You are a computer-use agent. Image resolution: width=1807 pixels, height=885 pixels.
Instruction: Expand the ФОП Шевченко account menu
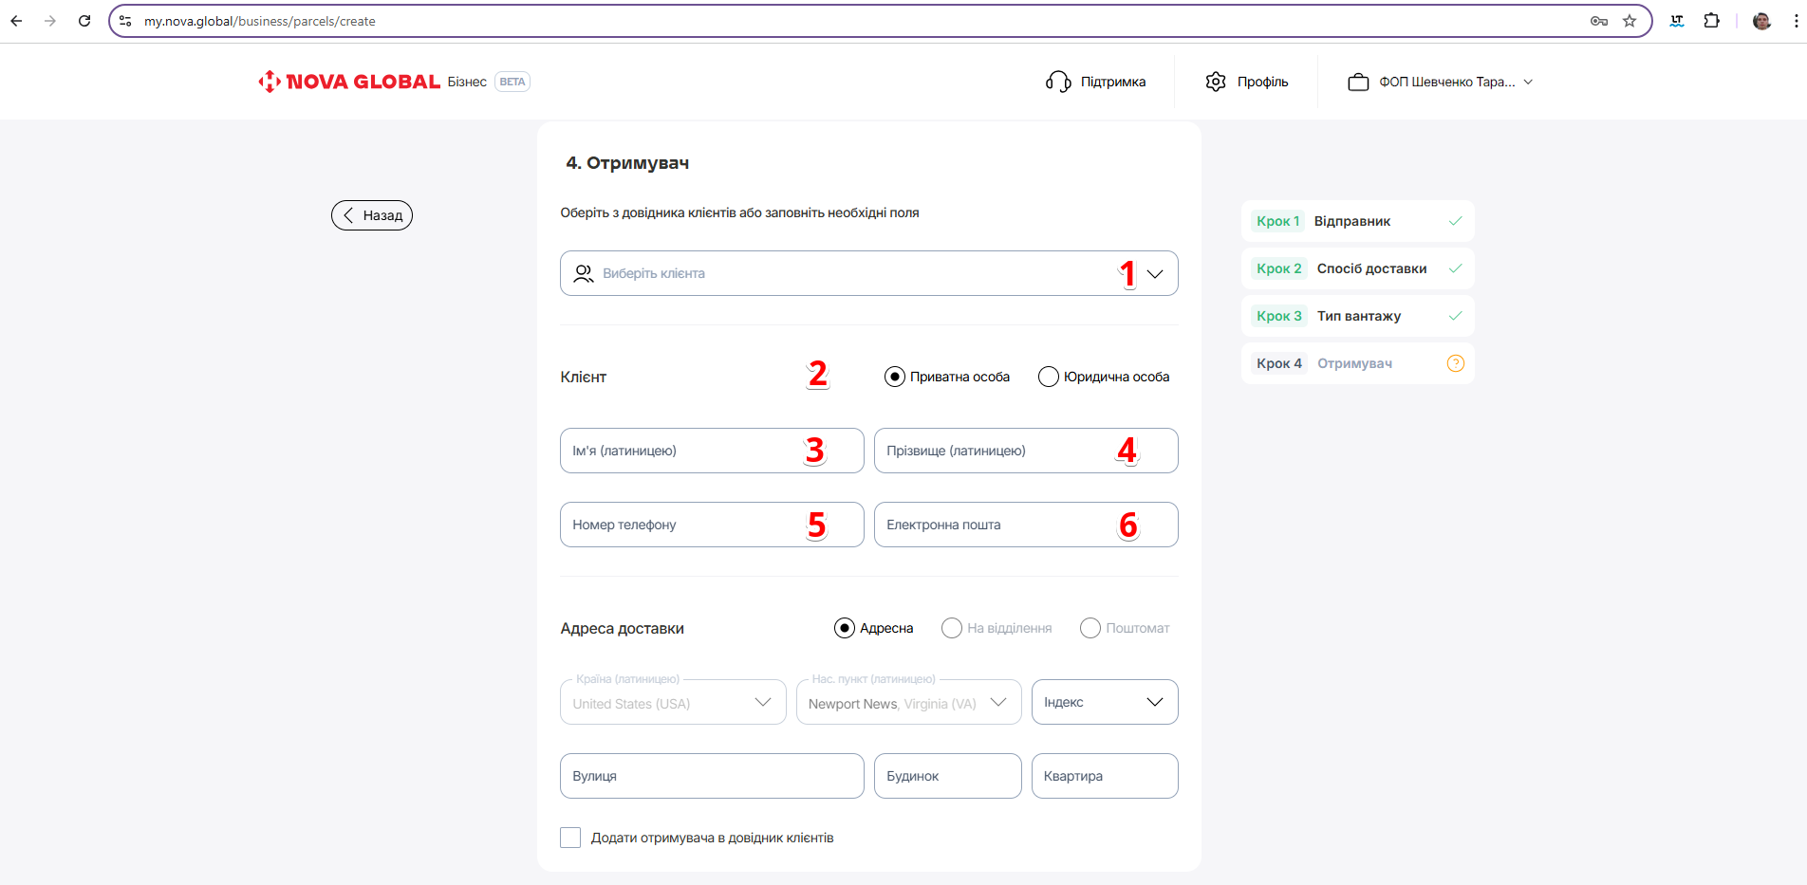click(x=1527, y=83)
